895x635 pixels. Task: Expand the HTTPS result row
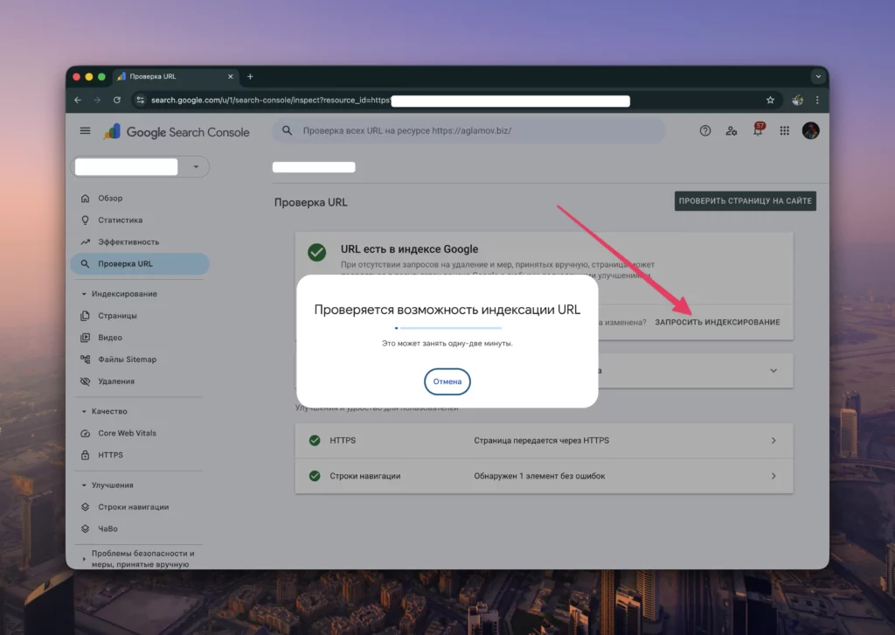coord(544,440)
